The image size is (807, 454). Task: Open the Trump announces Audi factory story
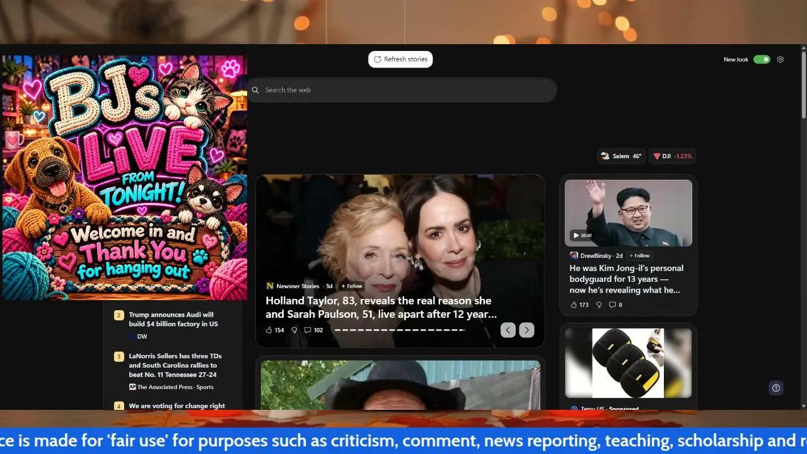tap(173, 319)
